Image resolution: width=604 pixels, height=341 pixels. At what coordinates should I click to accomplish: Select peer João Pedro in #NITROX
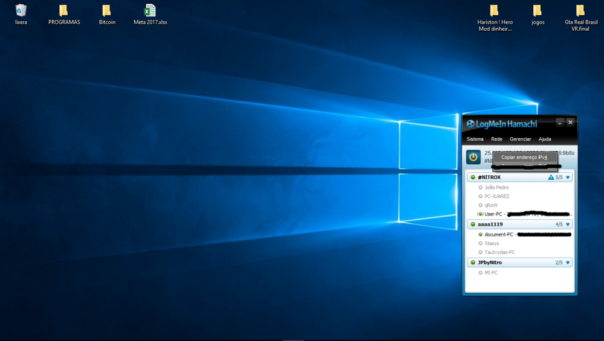click(496, 187)
